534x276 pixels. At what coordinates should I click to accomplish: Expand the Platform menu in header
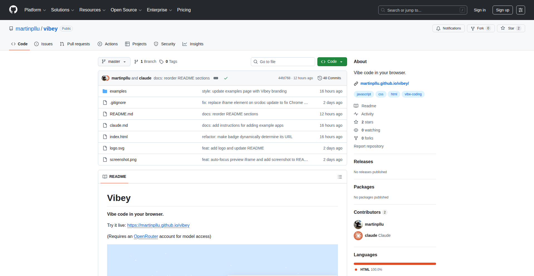(x=35, y=10)
